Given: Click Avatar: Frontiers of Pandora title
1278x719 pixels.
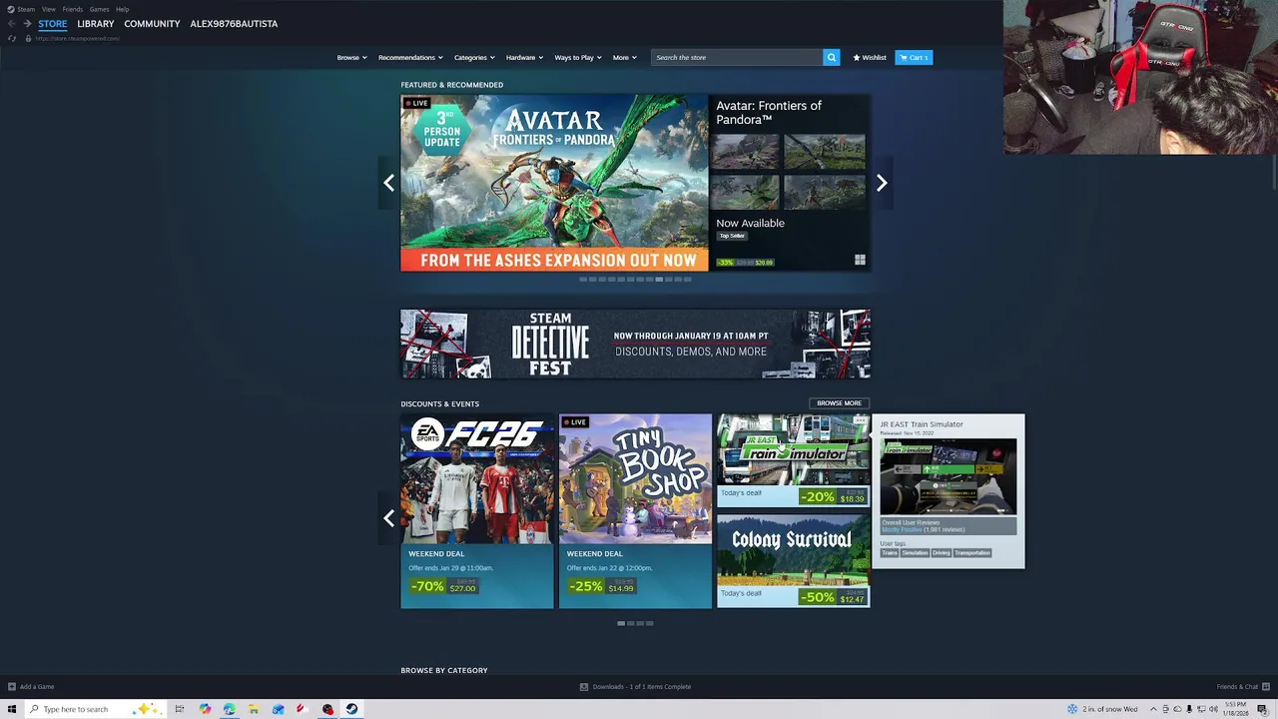Looking at the screenshot, I should click(x=769, y=112).
